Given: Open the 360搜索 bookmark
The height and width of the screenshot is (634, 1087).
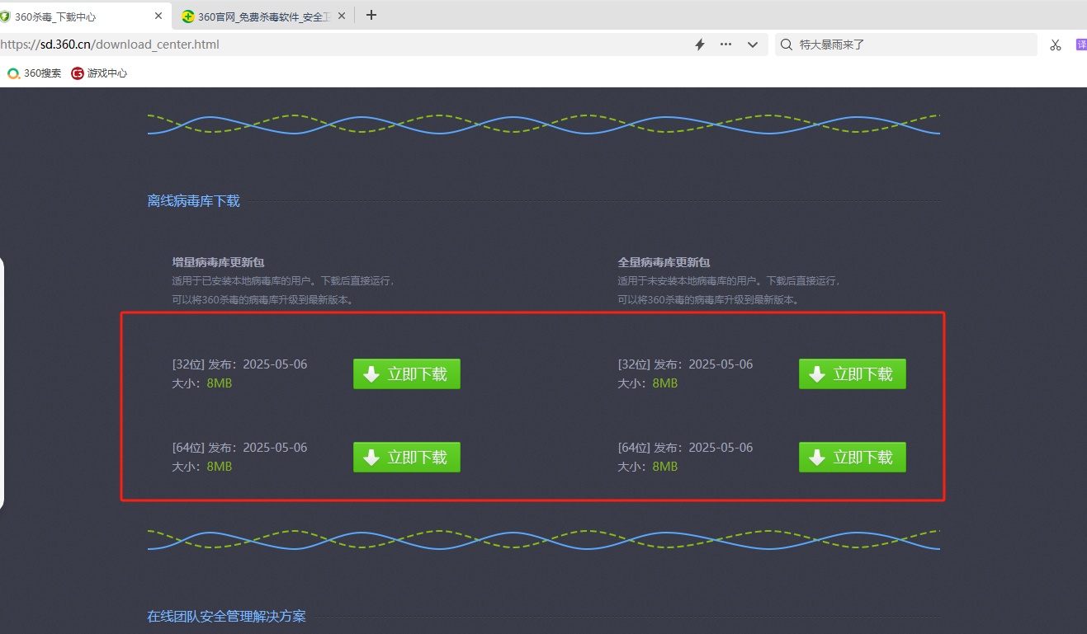Looking at the screenshot, I should click(35, 73).
